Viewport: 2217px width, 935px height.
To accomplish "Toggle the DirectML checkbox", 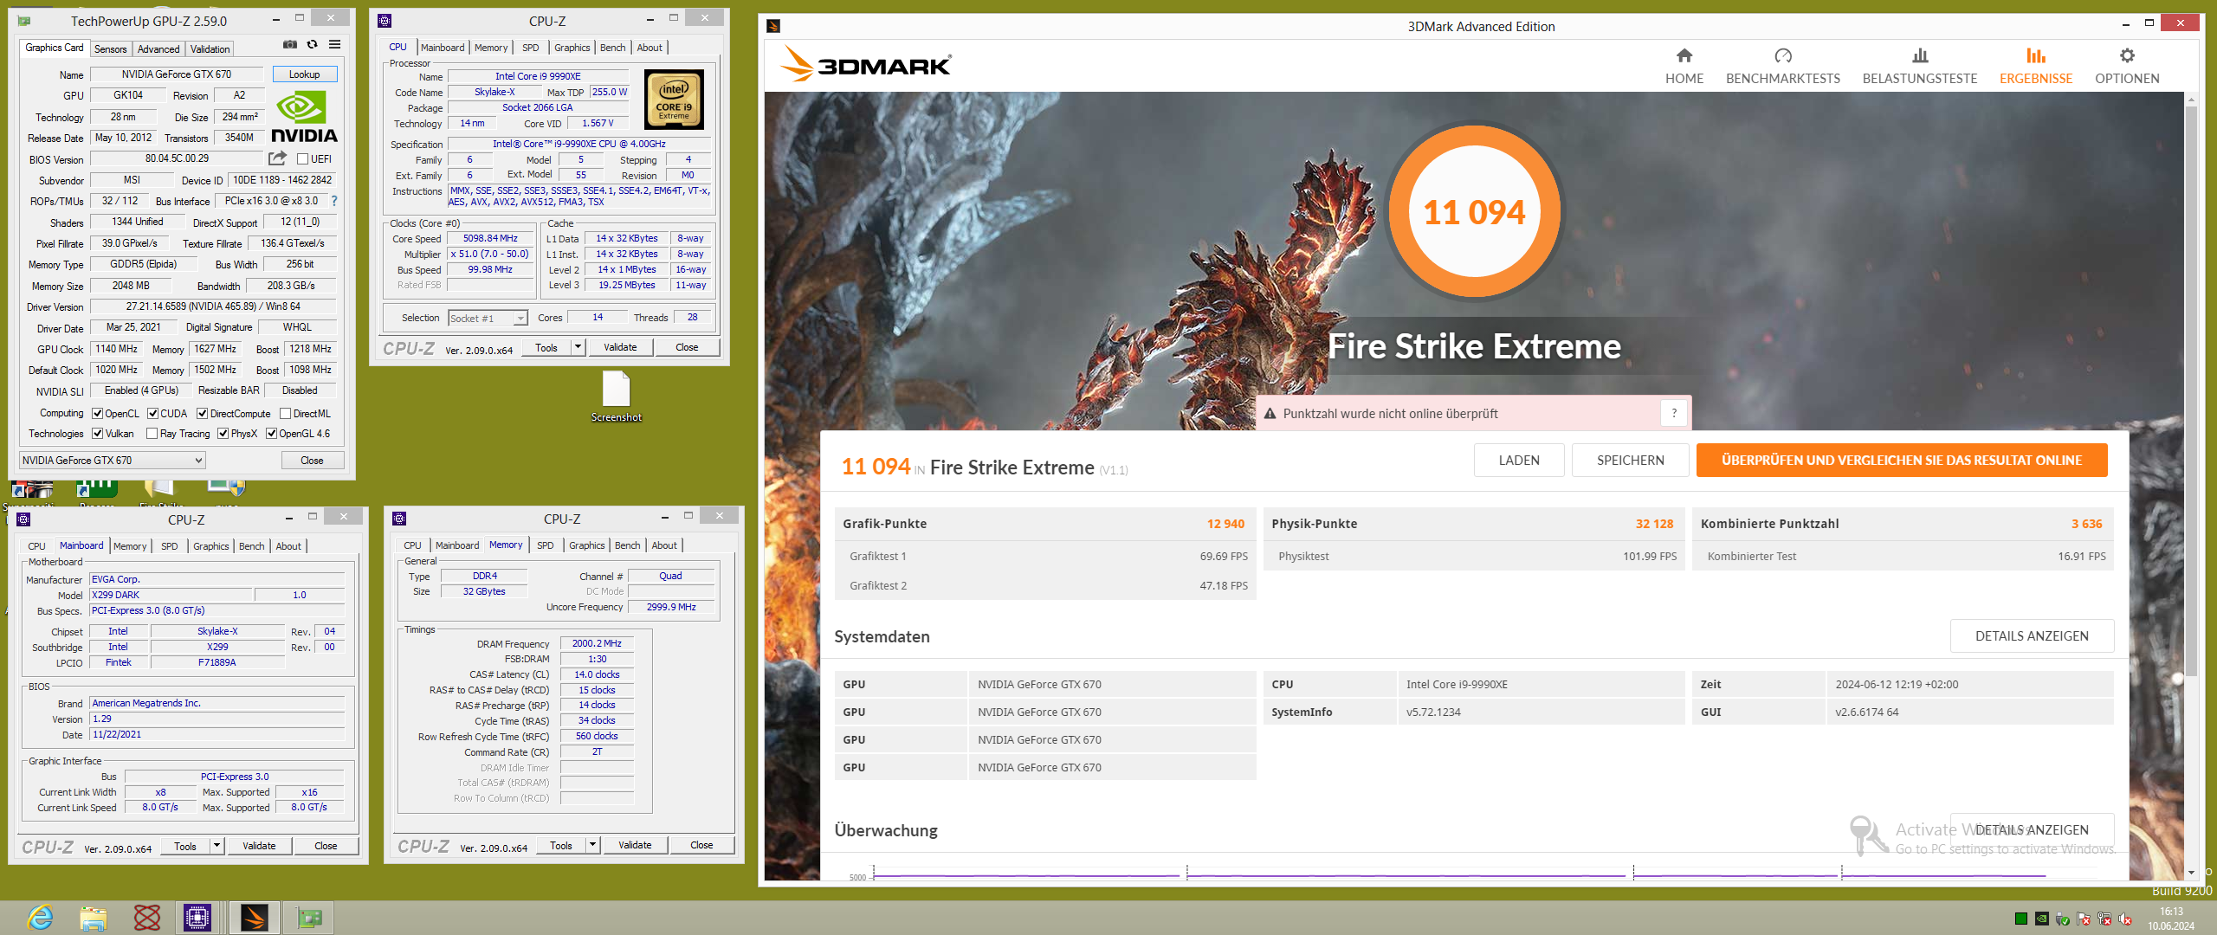I will tap(285, 414).
